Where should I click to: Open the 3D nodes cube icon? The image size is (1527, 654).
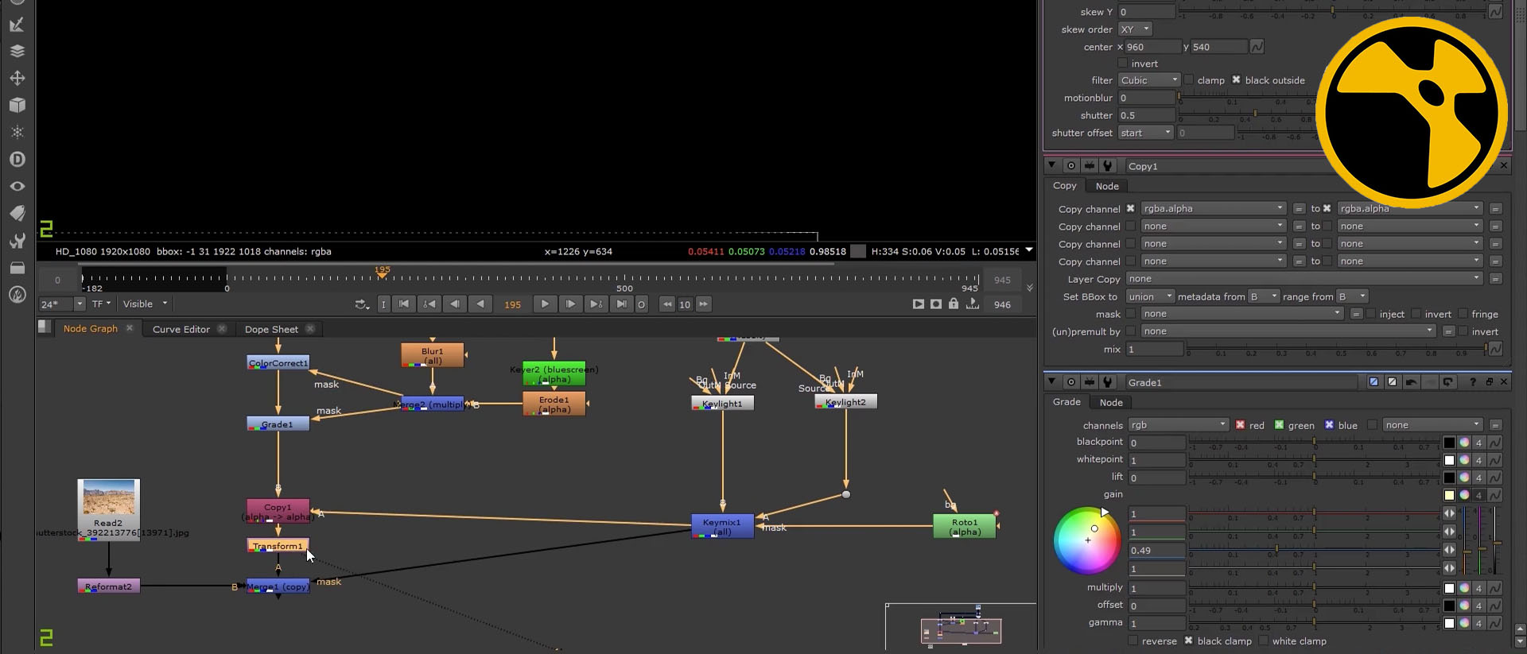(17, 105)
